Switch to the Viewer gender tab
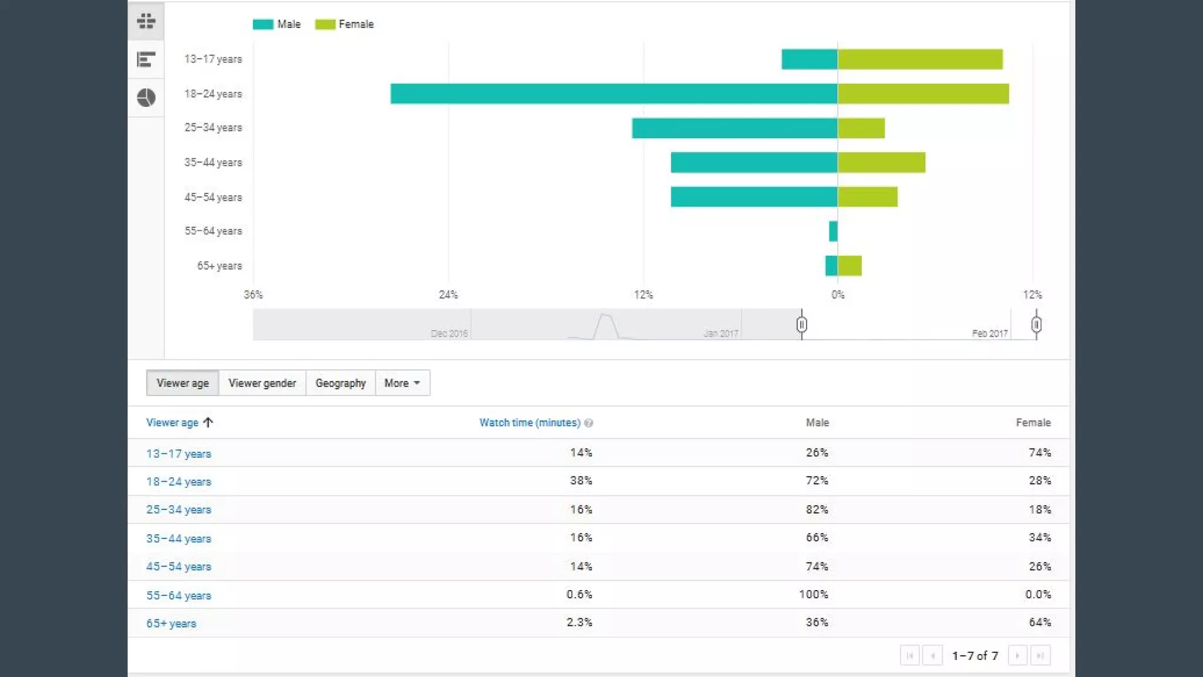The width and height of the screenshot is (1203, 677). [262, 383]
